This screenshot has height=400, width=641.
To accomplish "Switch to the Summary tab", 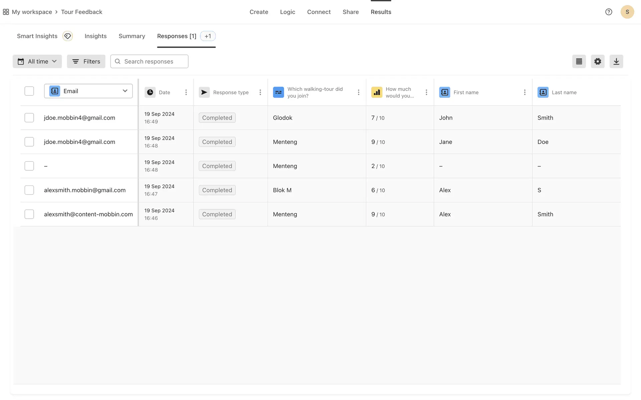I will (132, 36).
